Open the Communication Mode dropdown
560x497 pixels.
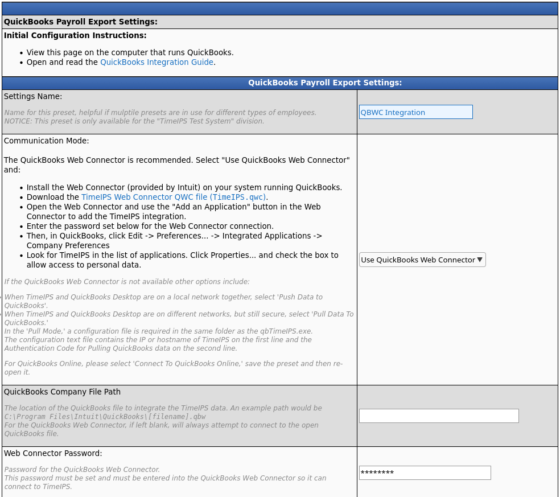(422, 260)
